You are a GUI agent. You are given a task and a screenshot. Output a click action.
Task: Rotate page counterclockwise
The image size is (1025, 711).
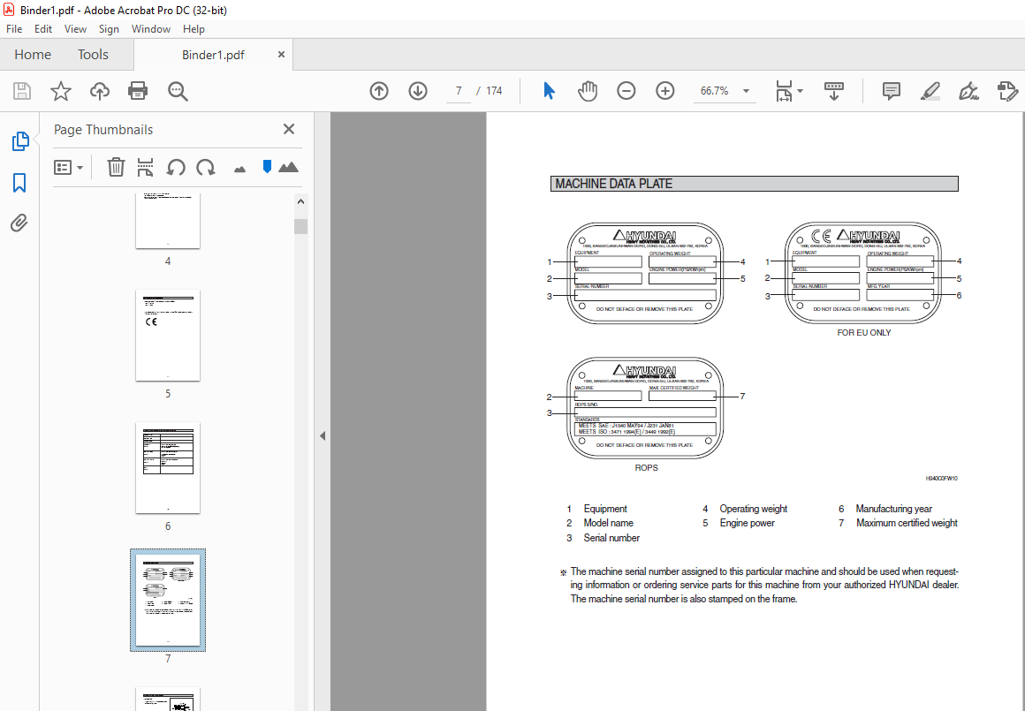(175, 167)
